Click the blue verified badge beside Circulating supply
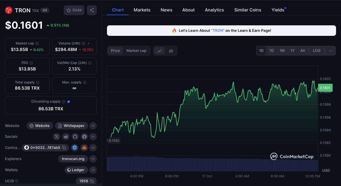This screenshot has height=186, width=341. 69,102
